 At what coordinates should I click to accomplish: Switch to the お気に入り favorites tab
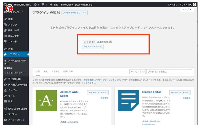click(x=68, y=72)
